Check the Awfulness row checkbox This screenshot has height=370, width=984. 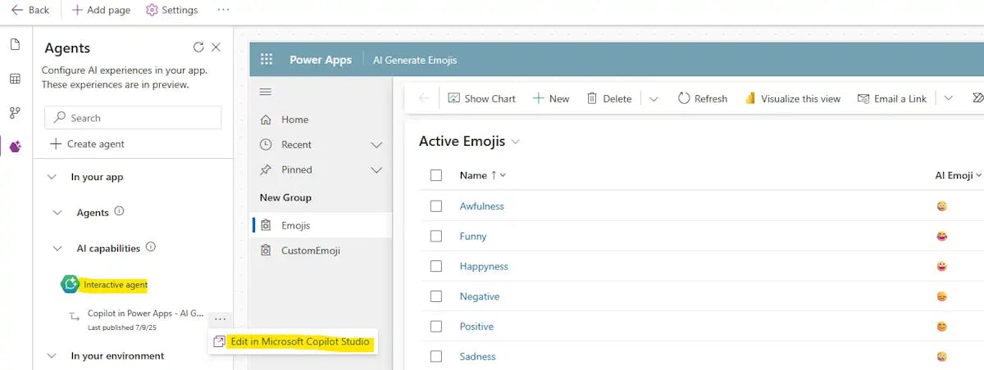(436, 206)
